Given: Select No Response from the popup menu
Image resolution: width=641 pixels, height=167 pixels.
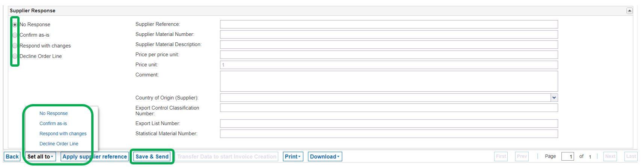Looking at the screenshot, I should (x=54, y=113).
